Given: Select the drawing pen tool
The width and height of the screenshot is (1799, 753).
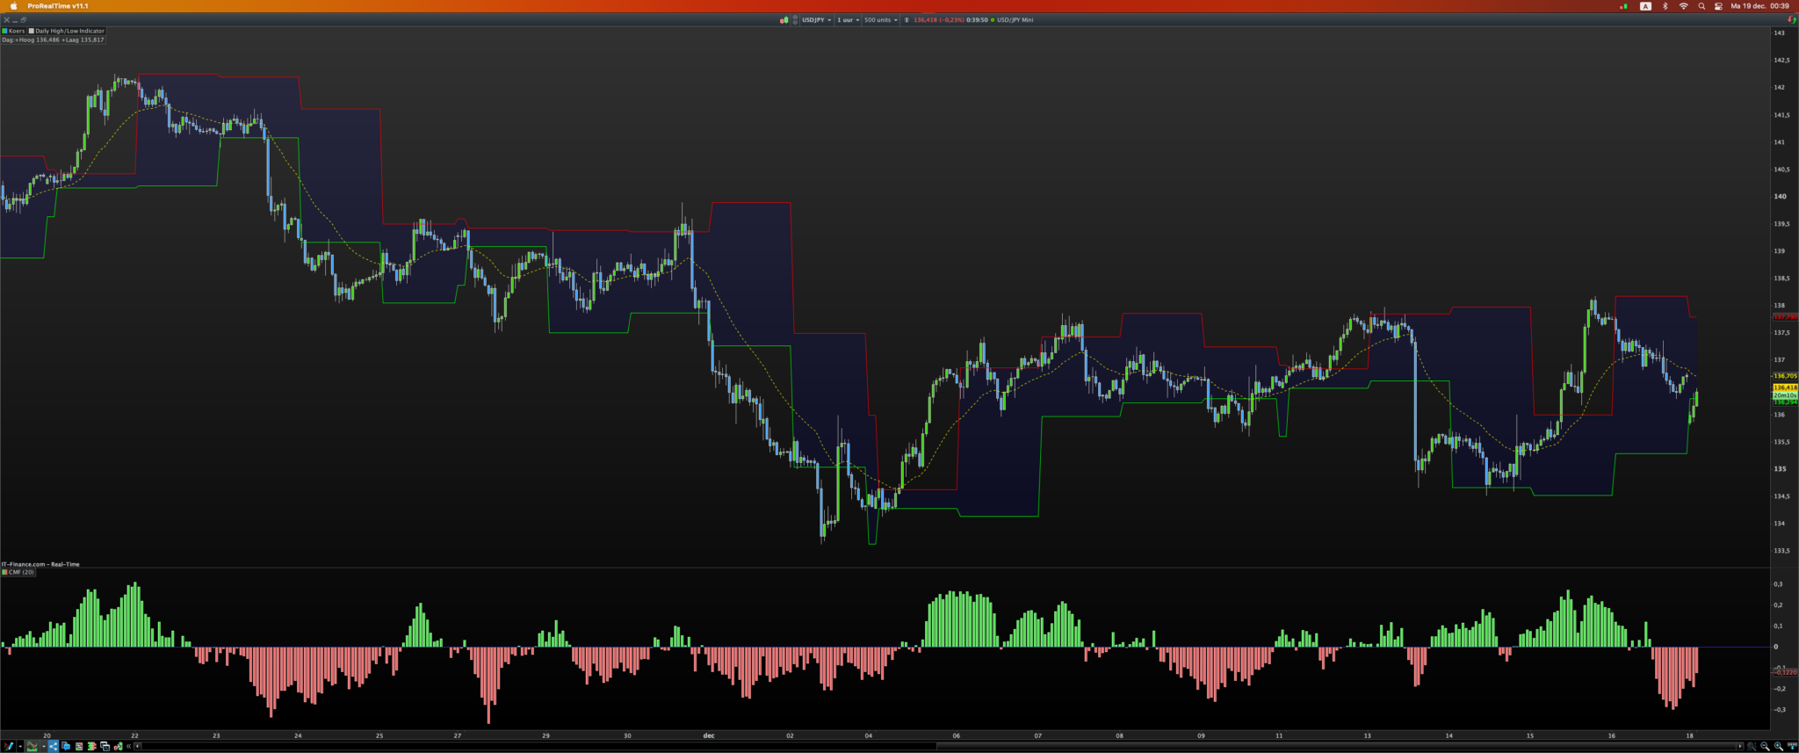Looking at the screenshot, I should pyautogui.click(x=8, y=746).
